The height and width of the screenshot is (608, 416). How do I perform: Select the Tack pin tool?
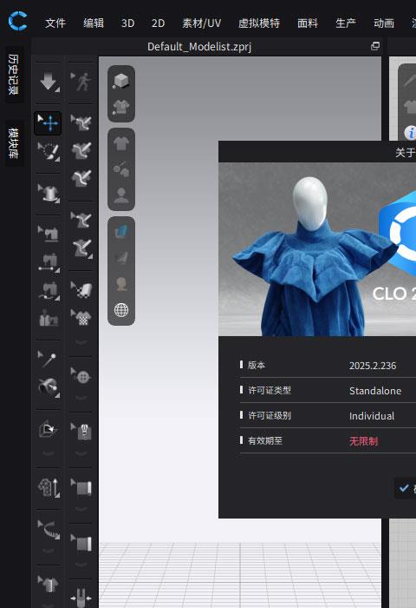(49, 359)
